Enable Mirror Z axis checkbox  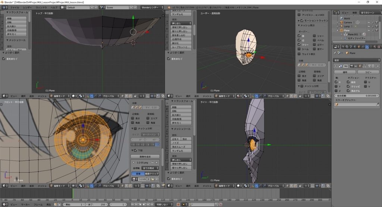coord(336,91)
